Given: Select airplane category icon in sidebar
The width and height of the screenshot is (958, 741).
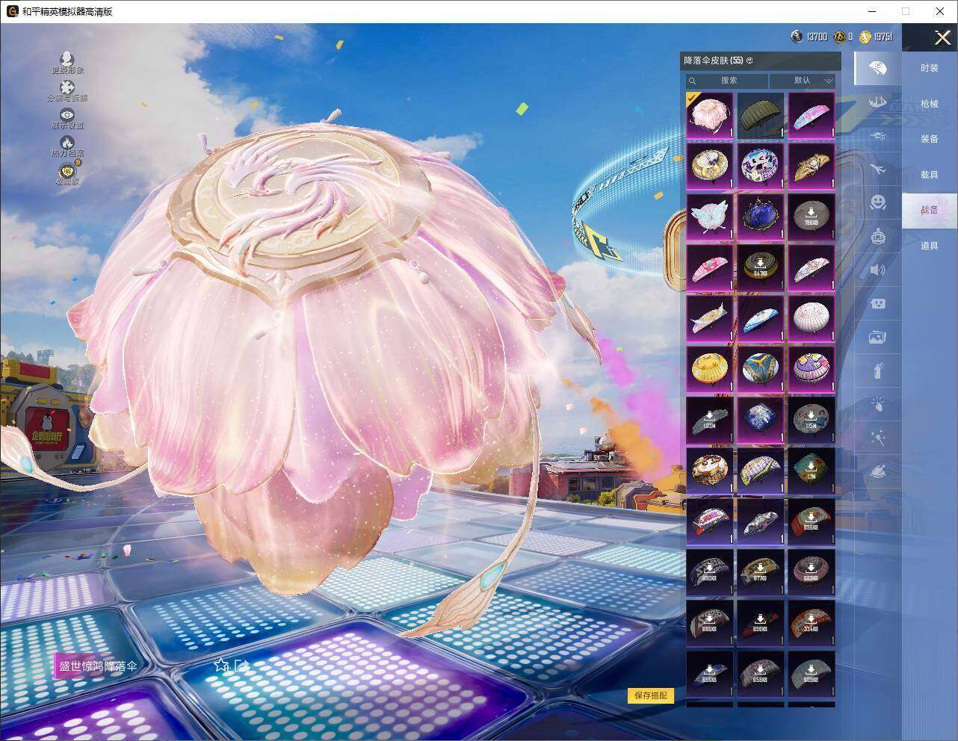Looking at the screenshot, I should [x=877, y=170].
